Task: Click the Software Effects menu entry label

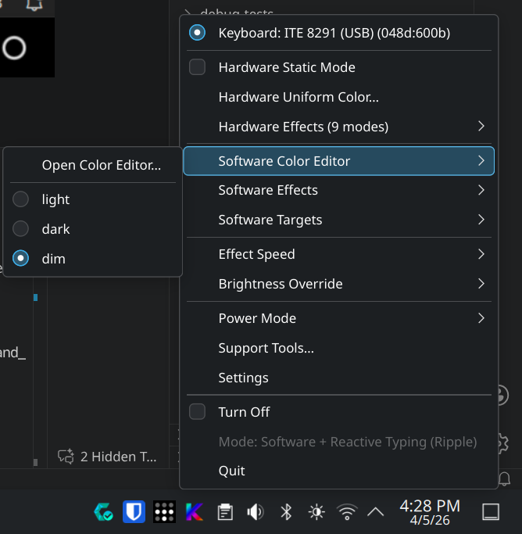Action: 268,190
